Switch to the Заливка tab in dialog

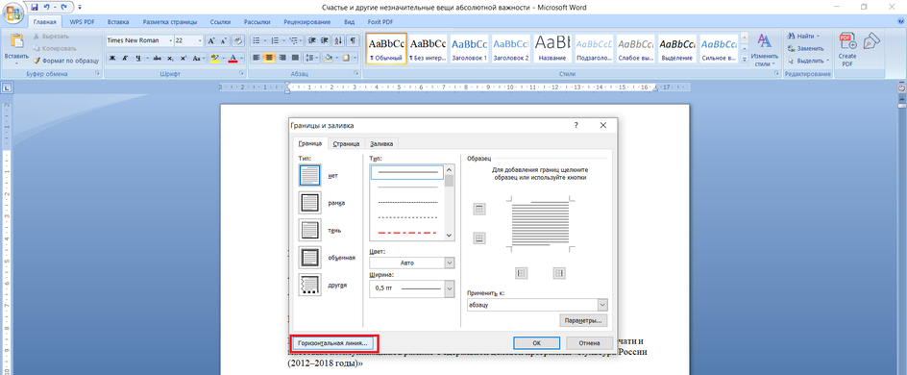click(x=381, y=144)
